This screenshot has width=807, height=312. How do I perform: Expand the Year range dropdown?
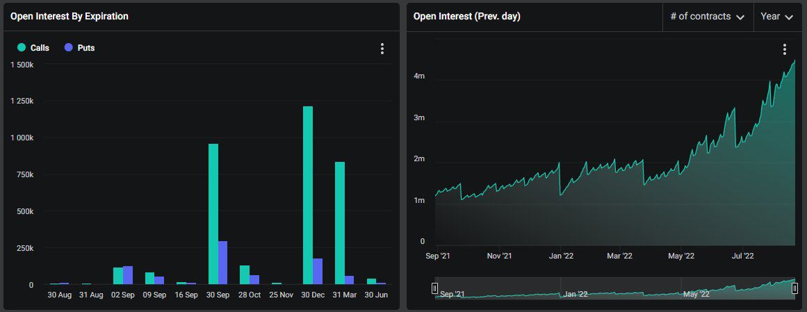776,17
